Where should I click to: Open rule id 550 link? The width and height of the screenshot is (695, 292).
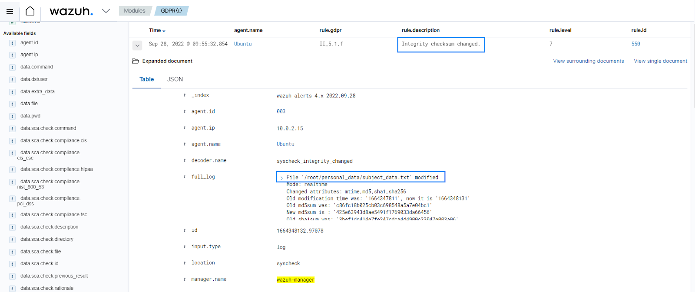point(635,44)
